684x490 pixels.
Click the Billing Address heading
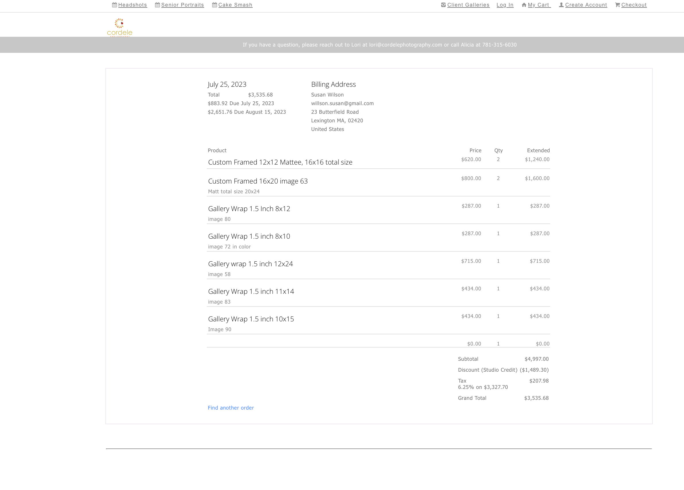(x=334, y=84)
